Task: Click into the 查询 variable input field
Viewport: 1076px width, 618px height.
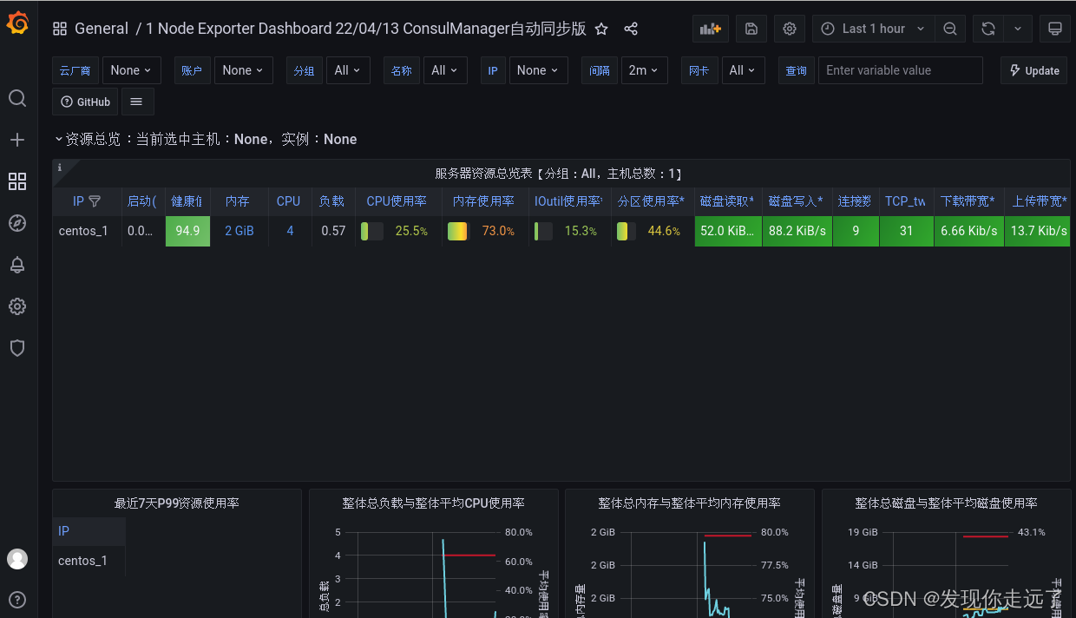Action: (x=901, y=70)
